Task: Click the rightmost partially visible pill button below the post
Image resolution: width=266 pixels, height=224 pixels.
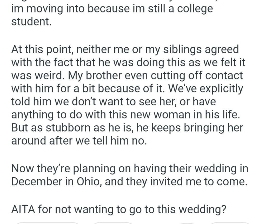Action: click(x=230, y=223)
